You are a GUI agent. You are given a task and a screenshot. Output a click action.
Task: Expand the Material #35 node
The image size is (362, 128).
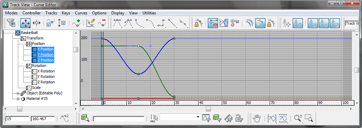click(18, 99)
